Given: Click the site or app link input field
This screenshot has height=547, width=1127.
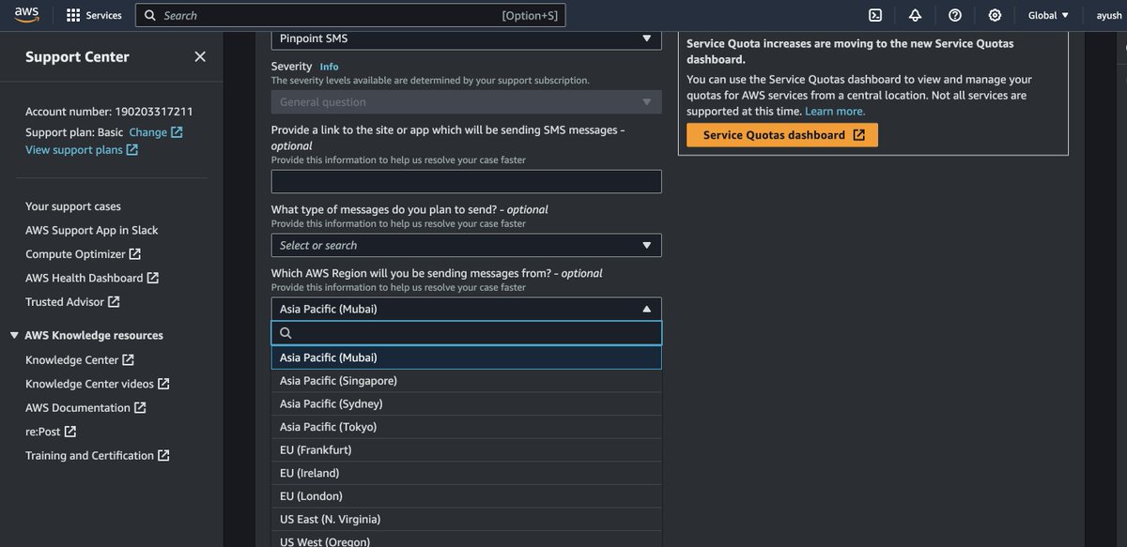Looking at the screenshot, I should coord(466,182).
